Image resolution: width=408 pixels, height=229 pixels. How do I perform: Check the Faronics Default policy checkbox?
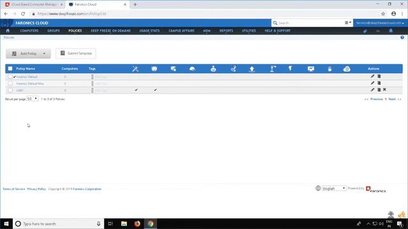pyautogui.click(x=10, y=76)
